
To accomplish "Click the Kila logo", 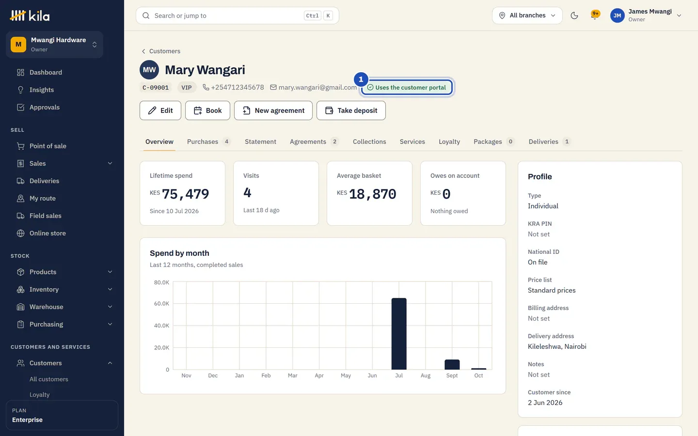I will click(30, 16).
